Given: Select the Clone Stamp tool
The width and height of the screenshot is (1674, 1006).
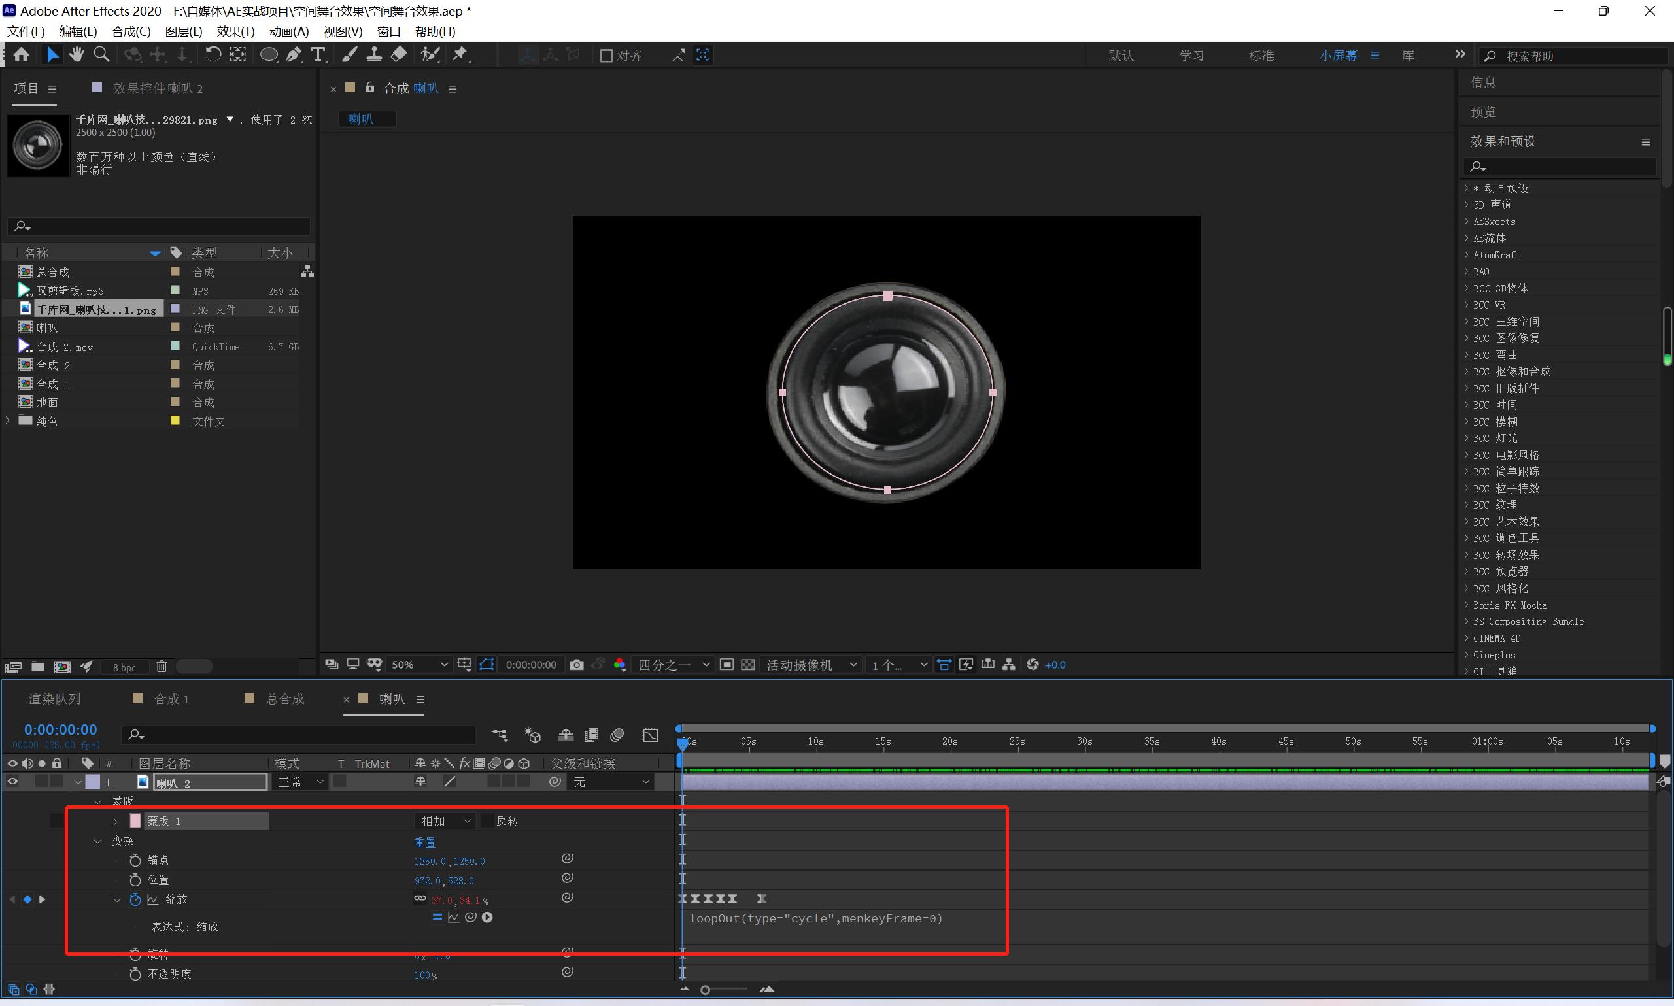Looking at the screenshot, I should pyautogui.click(x=373, y=55).
